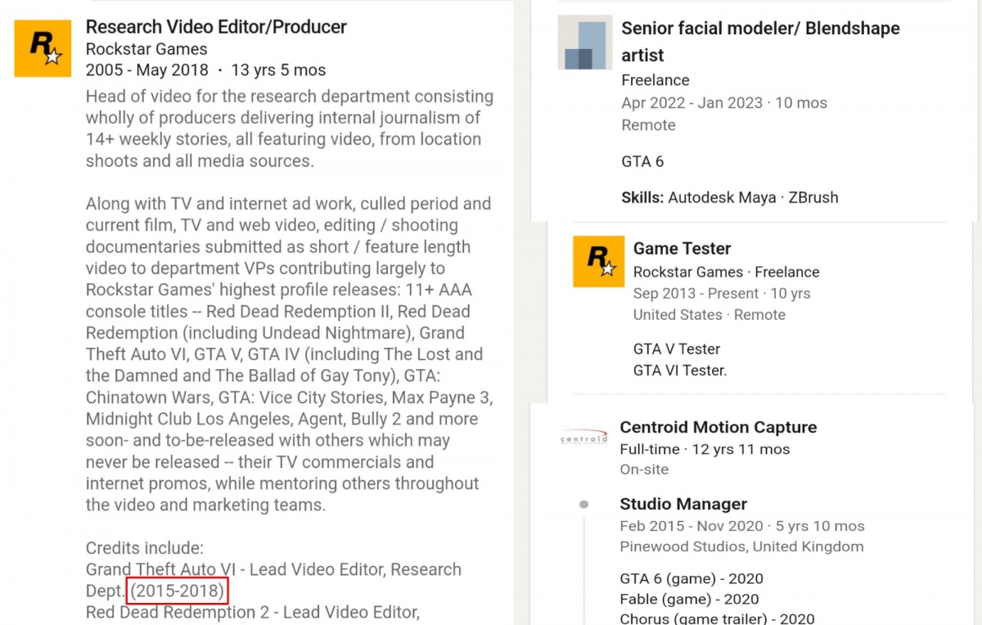982x625 pixels.
Task: Click 'Grand Theft Auto VI - Lead Video Editor, Research' line
Action: pos(273,569)
